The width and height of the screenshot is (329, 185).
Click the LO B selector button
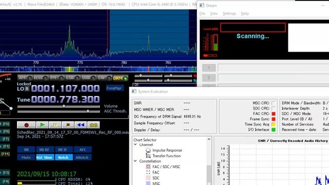pyautogui.click(x=27, y=89)
